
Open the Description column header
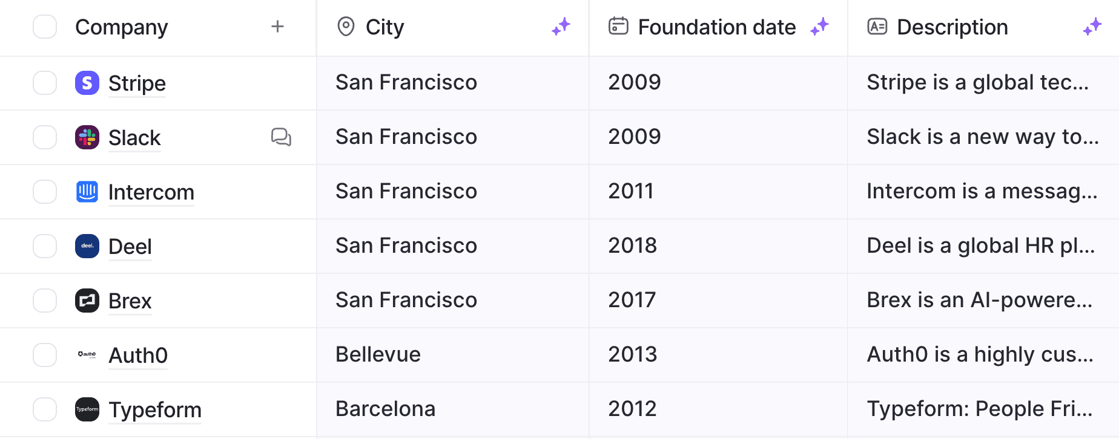(952, 27)
